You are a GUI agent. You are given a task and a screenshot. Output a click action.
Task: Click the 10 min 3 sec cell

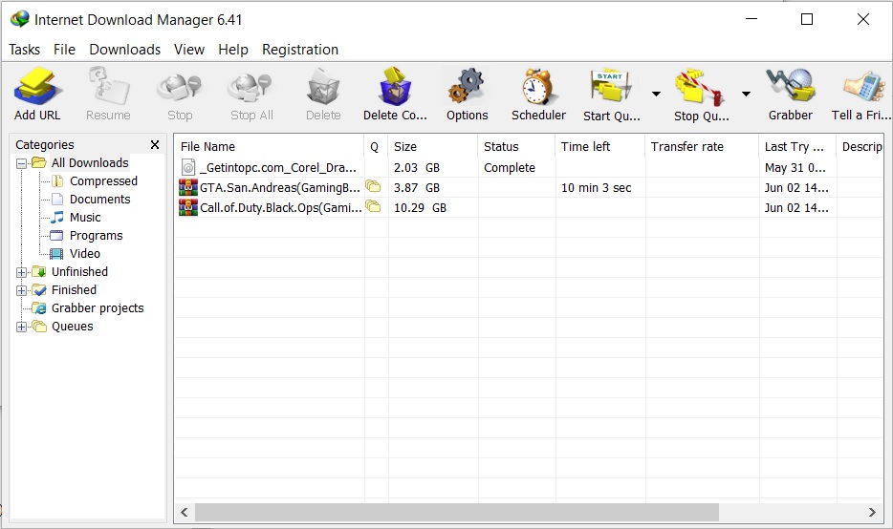tap(596, 188)
